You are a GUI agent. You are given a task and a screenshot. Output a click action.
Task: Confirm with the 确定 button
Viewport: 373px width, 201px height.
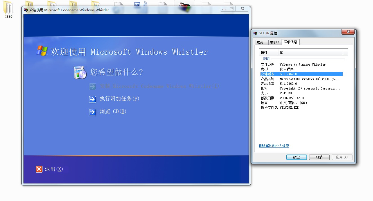click(x=296, y=157)
